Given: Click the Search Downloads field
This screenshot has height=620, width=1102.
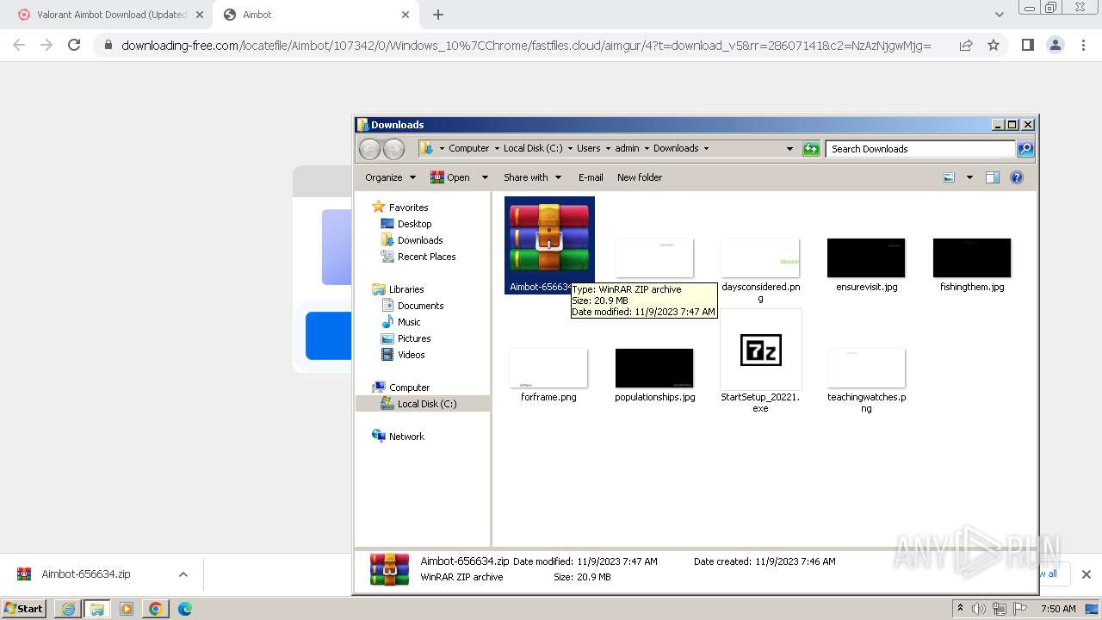Looking at the screenshot, I should pyautogui.click(x=920, y=149).
